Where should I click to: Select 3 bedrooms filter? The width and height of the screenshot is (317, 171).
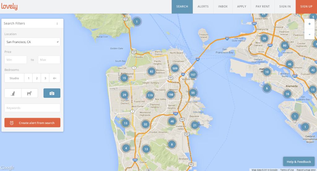45,78
